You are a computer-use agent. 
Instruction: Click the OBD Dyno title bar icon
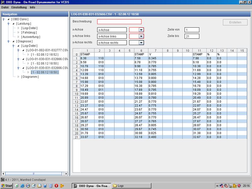(3, 2)
